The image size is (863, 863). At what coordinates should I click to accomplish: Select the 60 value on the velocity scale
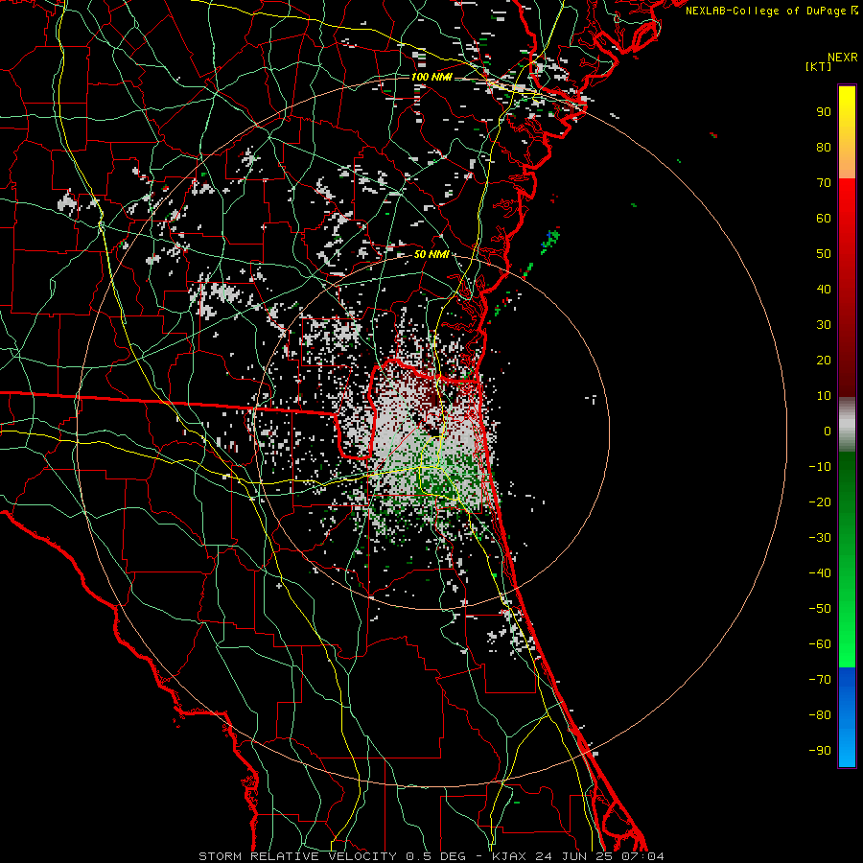click(x=824, y=219)
